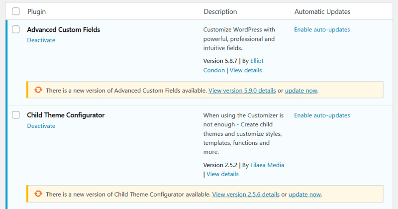Click the update icon in Advanced Custom Fields notice
Image resolution: width=398 pixels, height=209 pixels.
click(38, 90)
